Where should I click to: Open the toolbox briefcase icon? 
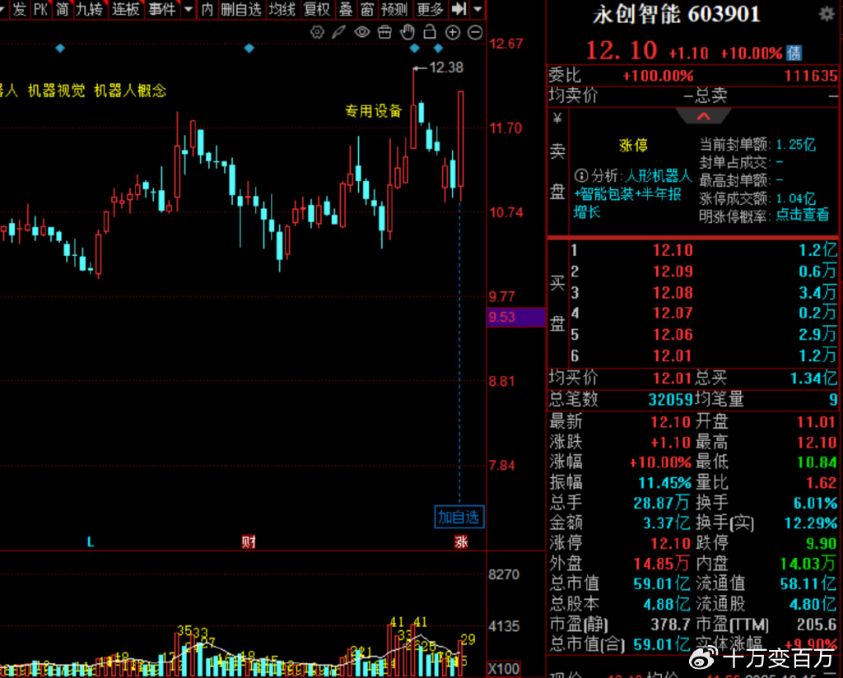(384, 32)
